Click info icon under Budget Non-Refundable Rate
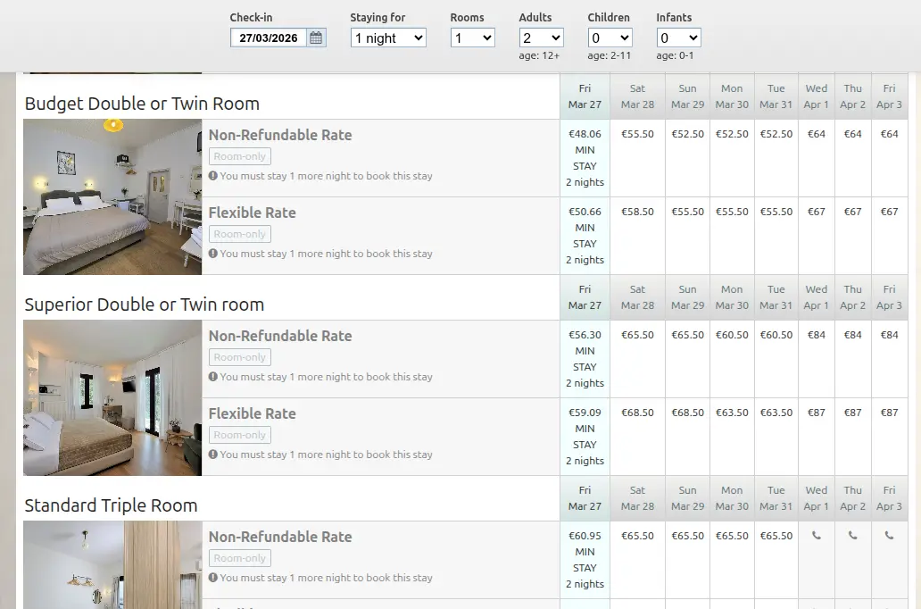Screen dimensions: 921x609 coord(213,176)
